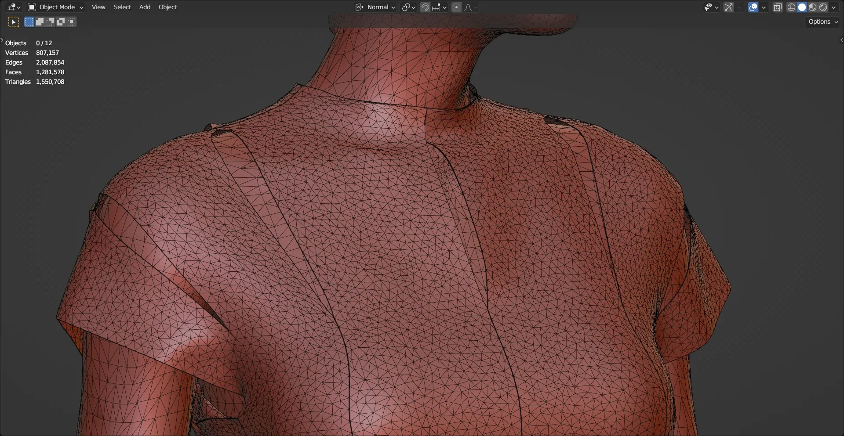Choose Set New Selection mode

(x=29, y=22)
